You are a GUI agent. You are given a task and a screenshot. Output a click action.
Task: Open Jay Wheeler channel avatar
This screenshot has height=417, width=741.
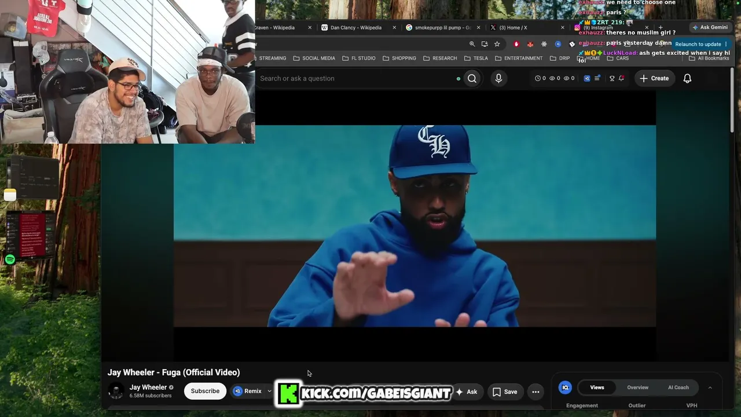[x=116, y=392]
